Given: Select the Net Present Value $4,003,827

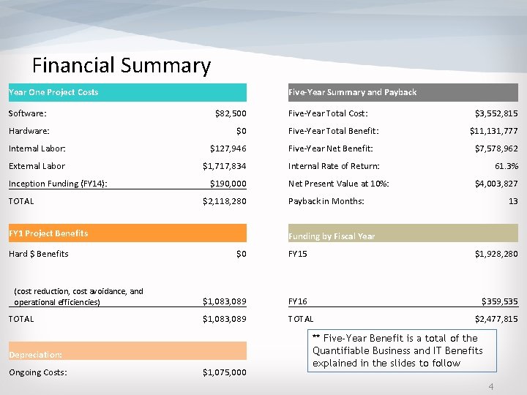Looking at the screenshot, I should (496, 184).
